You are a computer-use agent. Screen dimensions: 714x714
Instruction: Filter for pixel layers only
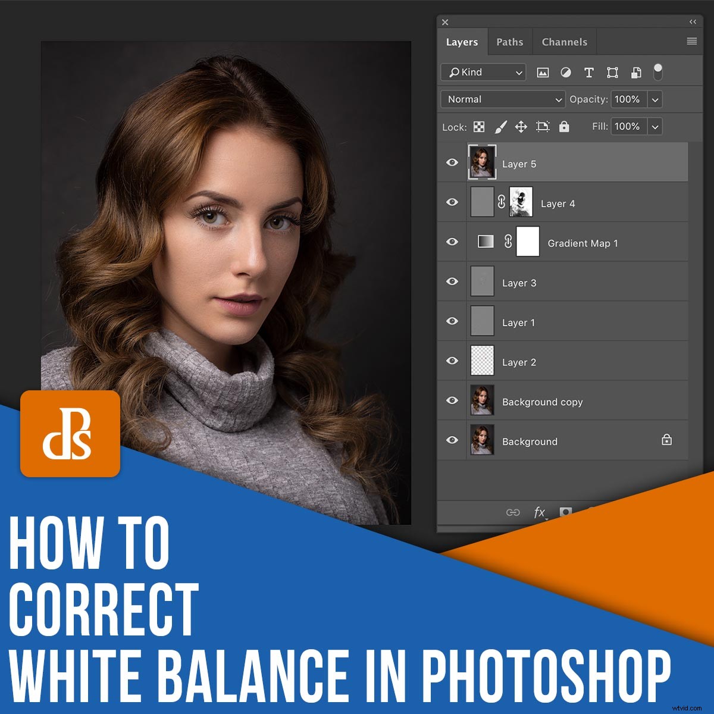pos(543,73)
